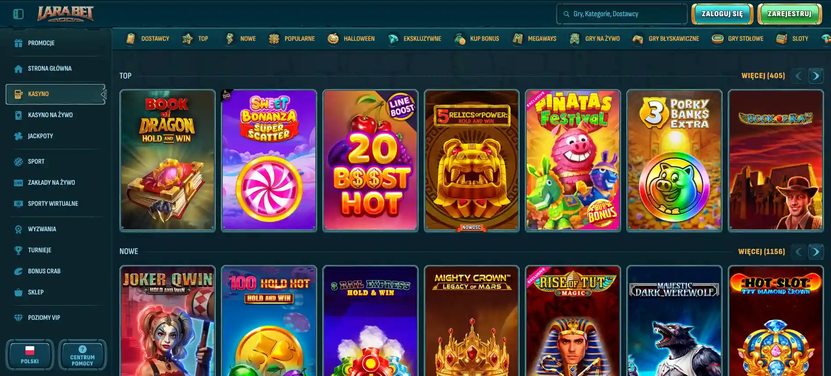Open Centrum Pomocy help button

[83, 355]
